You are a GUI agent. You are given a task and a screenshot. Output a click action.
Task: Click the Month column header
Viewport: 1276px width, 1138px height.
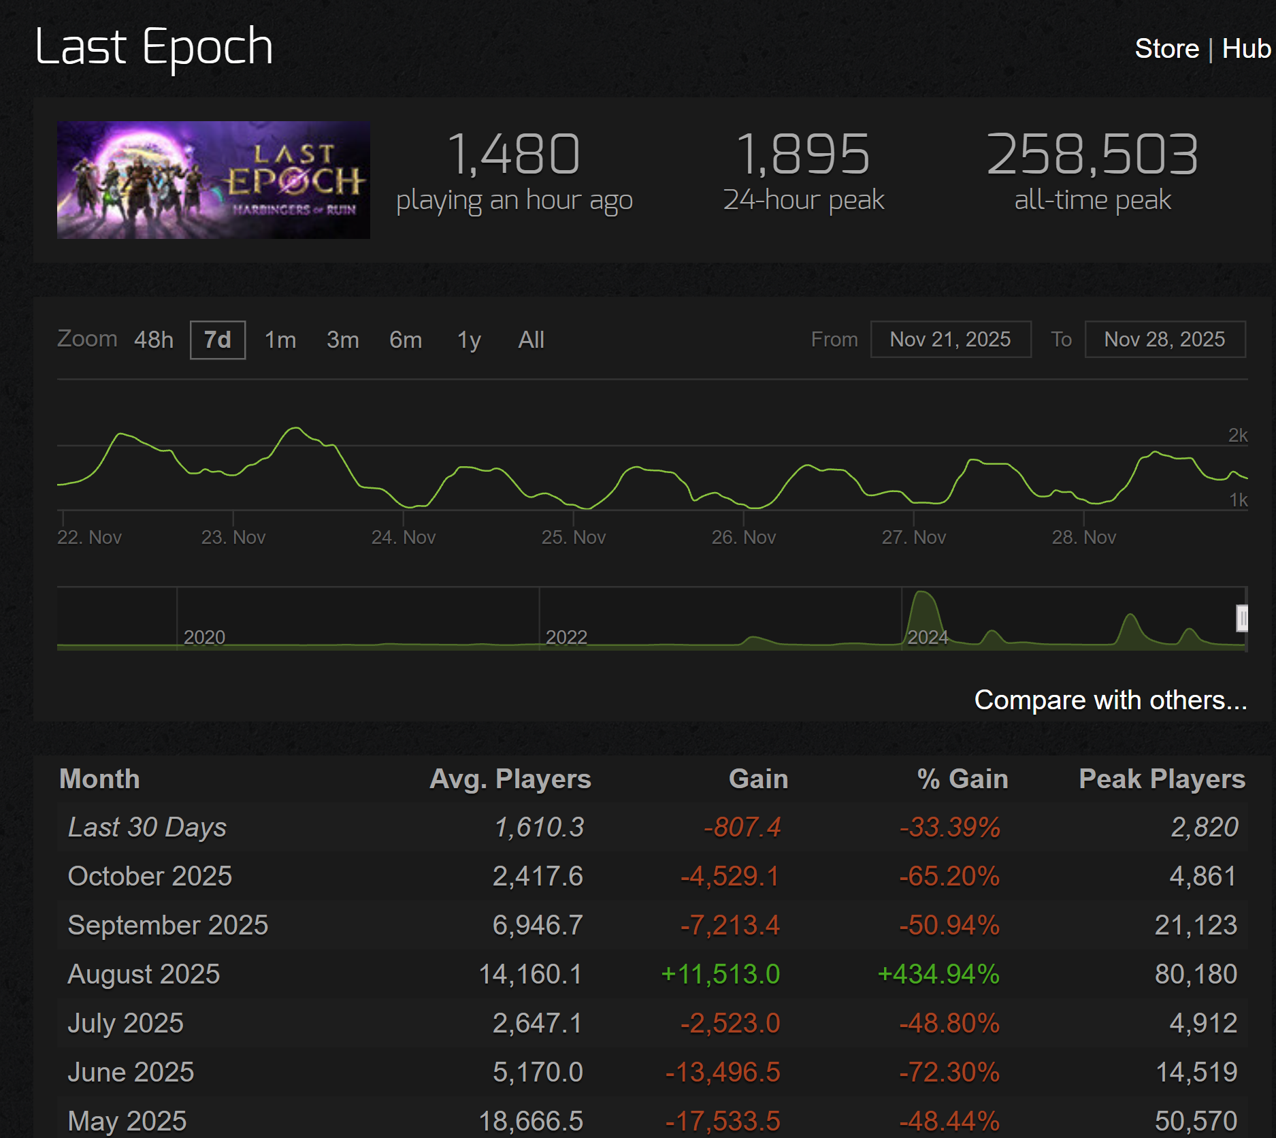click(99, 779)
